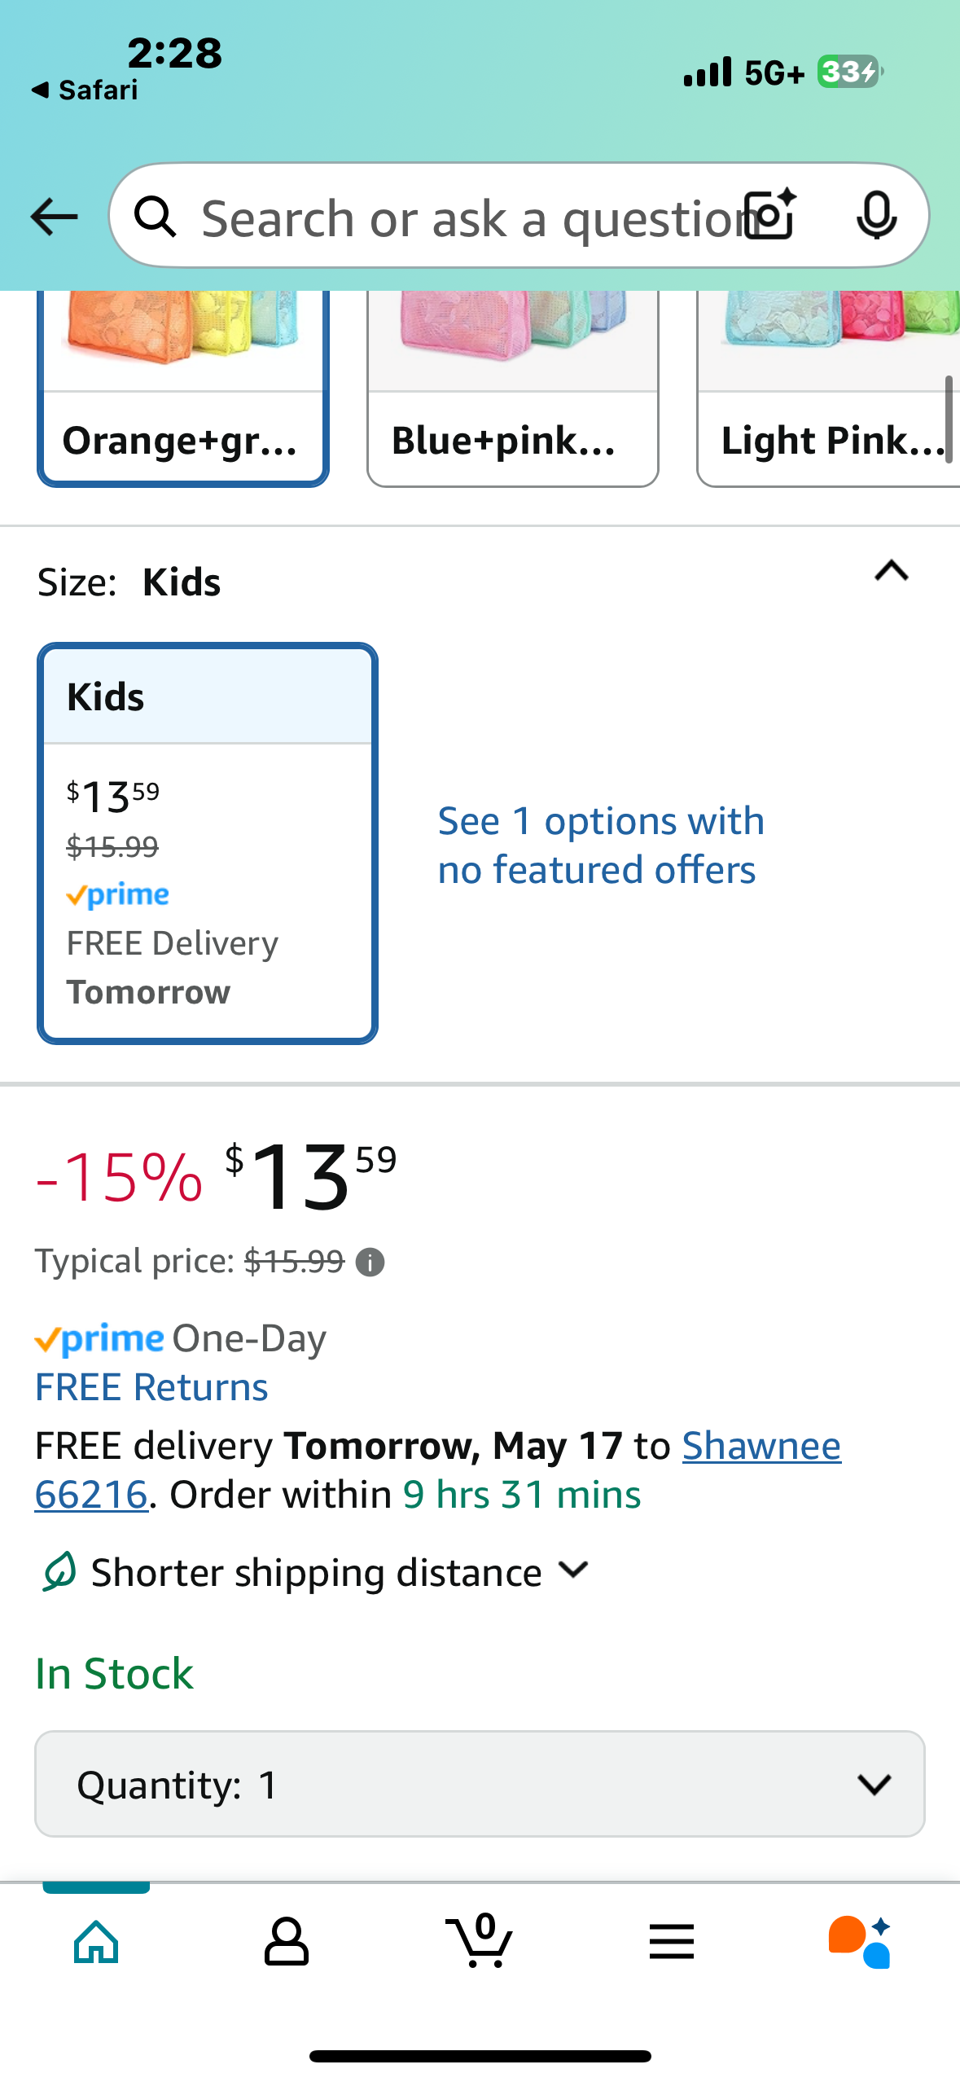Open the hamburger menu icon

pyautogui.click(x=672, y=1942)
